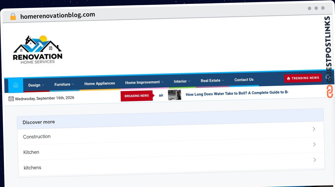Viewport: 335px width, 187px height.
Task: Click the Wednesday, September 16th, 2026 date
Action: tap(45, 98)
